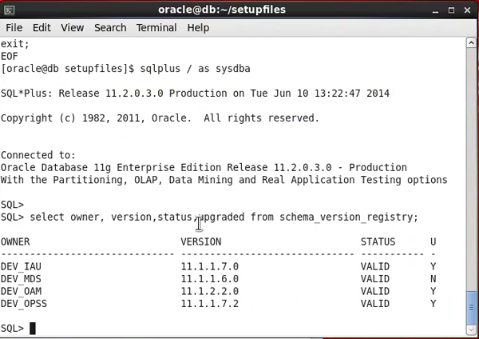Click version 11.1.1.7.2

tap(209, 304)
